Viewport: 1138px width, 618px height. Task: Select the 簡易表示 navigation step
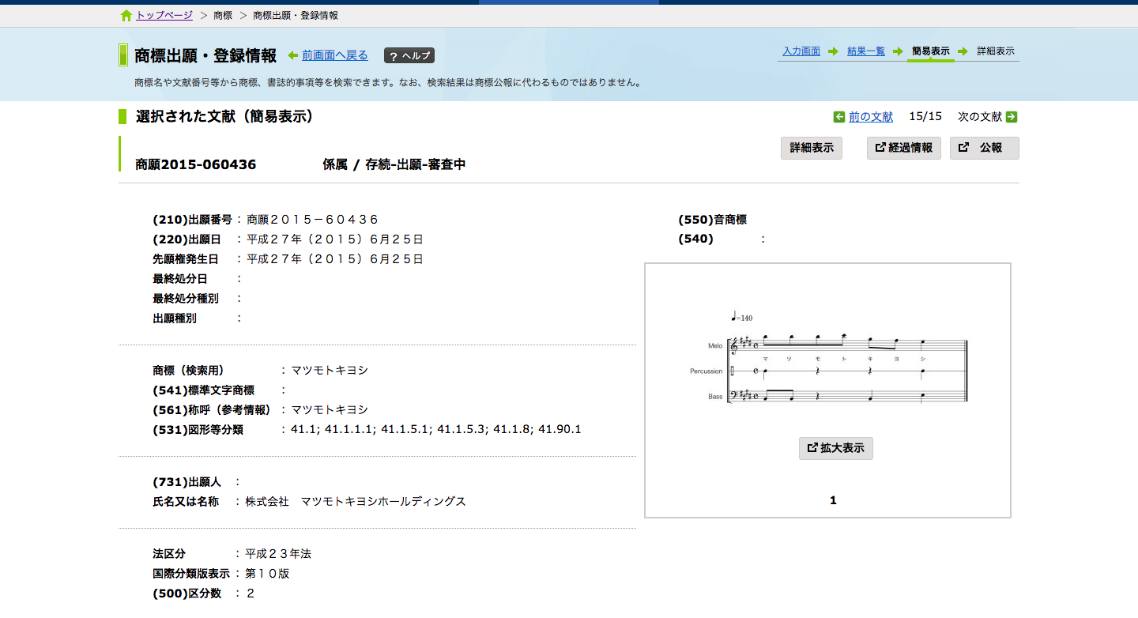click(930, 49)
